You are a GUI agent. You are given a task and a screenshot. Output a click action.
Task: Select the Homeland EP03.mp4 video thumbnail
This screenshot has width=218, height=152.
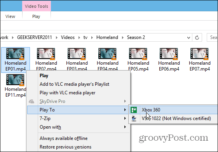[x=77, y=54]
